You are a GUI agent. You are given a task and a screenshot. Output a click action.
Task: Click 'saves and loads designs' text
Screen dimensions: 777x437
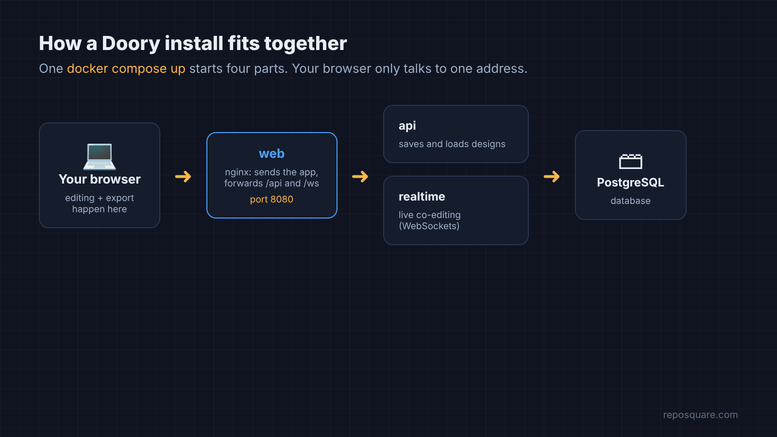pos(452,144)
